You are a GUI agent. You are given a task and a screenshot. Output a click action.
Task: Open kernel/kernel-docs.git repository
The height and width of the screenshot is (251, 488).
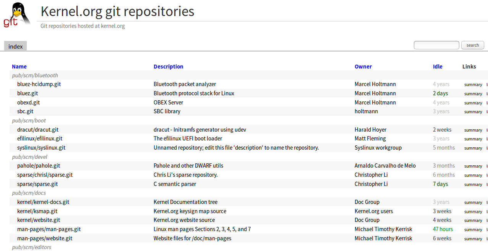click(x=43, y=202)
